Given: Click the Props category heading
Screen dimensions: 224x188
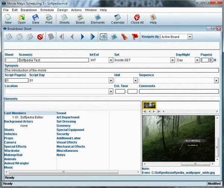Looking at the screenshot, I should click(x=9, y=138).
